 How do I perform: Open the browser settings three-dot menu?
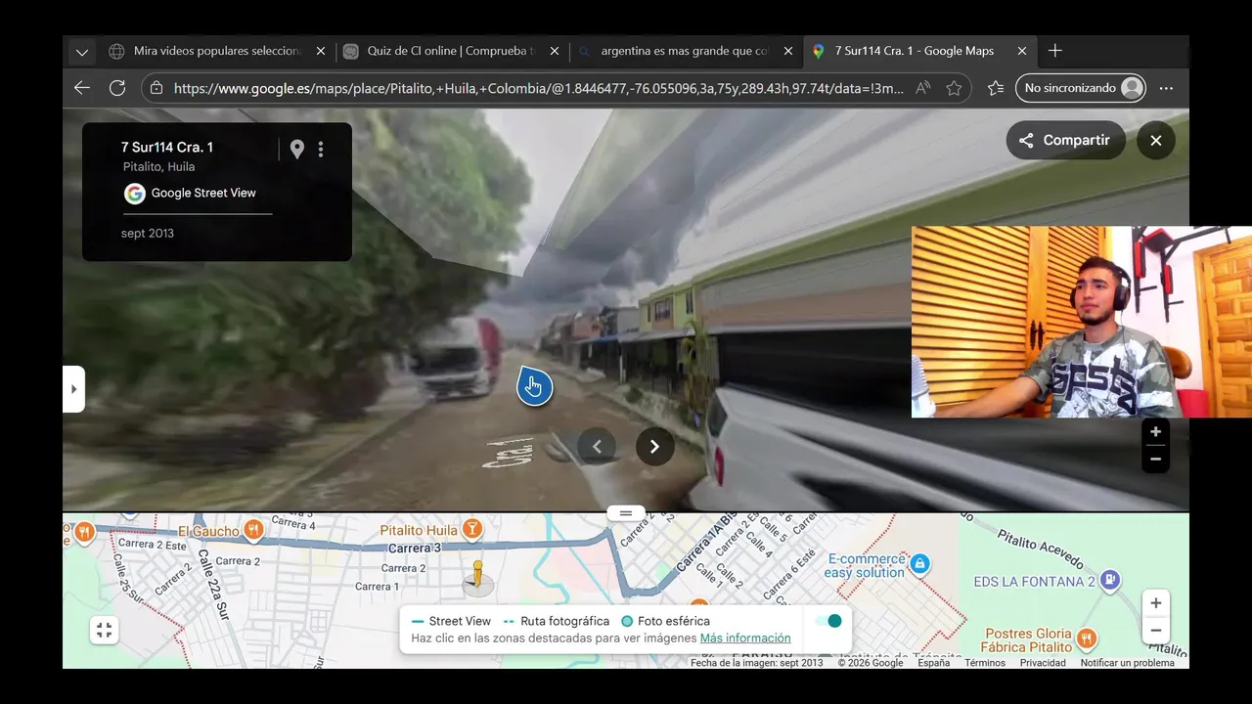point(1166,88)
